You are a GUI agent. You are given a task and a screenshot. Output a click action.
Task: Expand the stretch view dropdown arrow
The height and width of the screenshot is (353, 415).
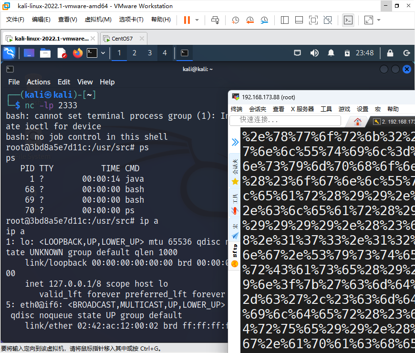point(379,20)
